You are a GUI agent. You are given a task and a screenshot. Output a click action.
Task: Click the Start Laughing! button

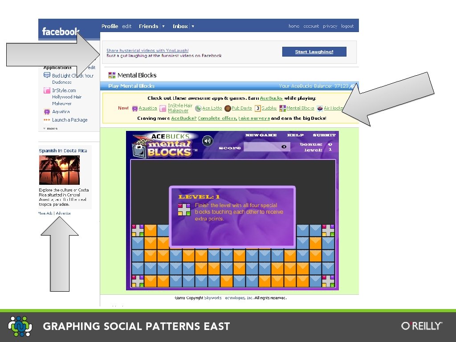pyautogui.click(x=314, y=52)
